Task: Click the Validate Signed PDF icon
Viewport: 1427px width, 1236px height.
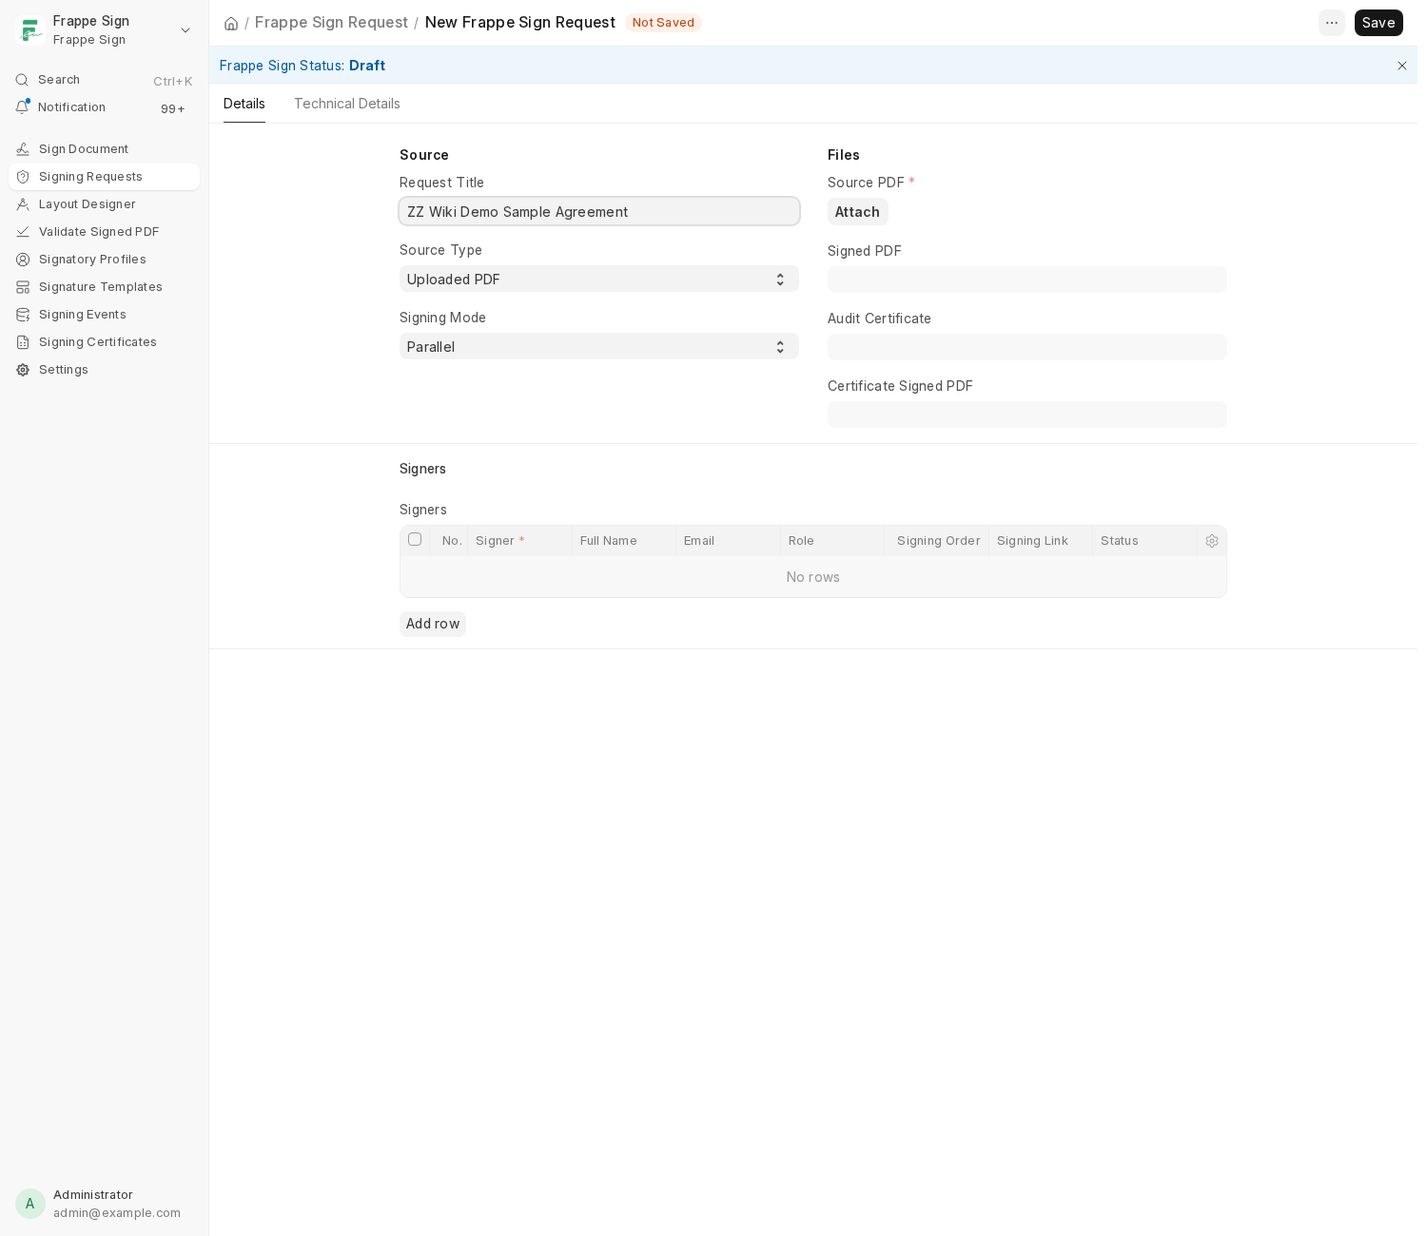Action: [x=23, y=232]
